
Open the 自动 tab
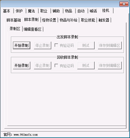click(81, 11)
